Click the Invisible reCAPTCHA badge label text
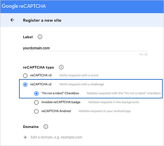Viewport: 164px width, 146px height. click(x=61, y=102)
